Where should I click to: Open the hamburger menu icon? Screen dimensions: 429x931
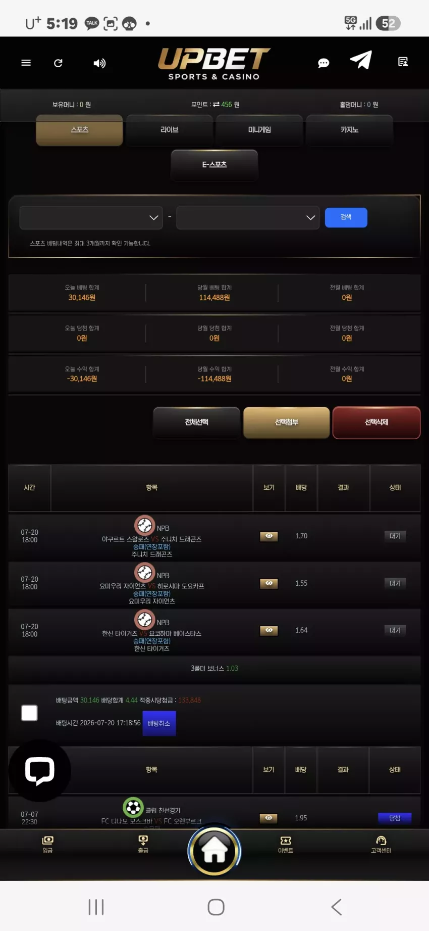[26, 63]
